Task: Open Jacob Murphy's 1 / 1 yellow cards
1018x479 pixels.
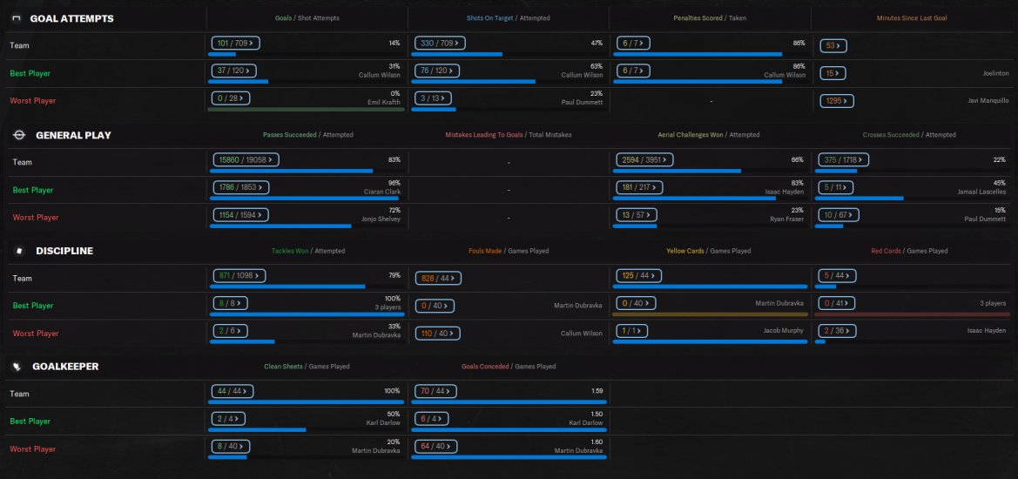Action: (632, 330)
